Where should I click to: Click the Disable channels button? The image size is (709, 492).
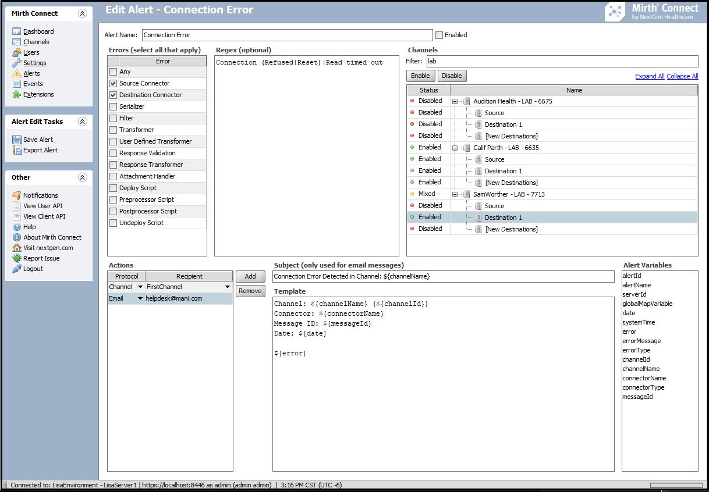452,76
